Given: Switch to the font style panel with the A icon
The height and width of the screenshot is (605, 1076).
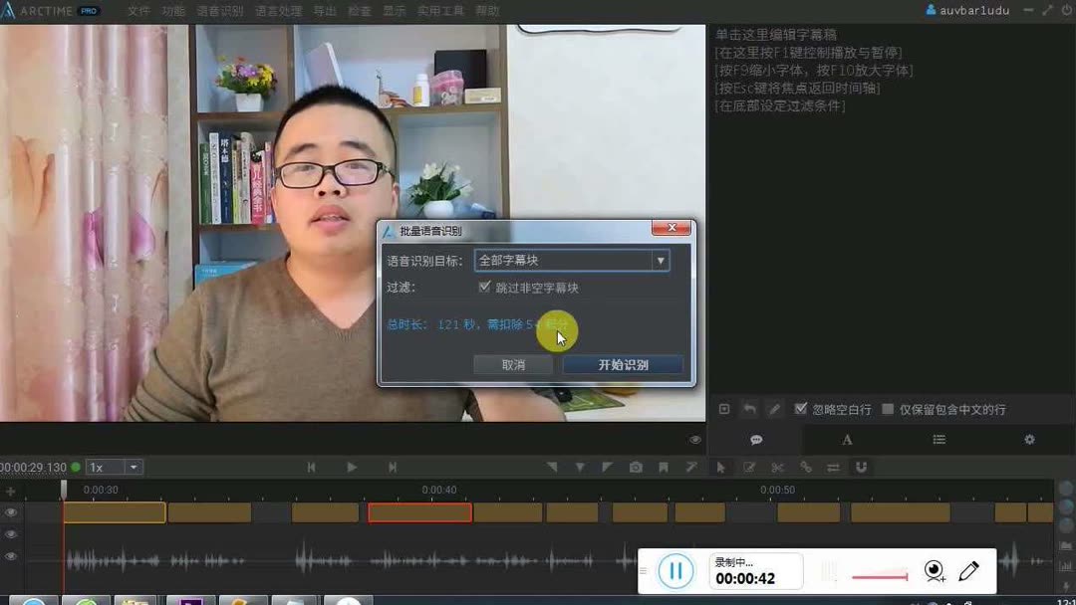Looking at the screenshot, I should pyautogui.click(x=847, y=439).
